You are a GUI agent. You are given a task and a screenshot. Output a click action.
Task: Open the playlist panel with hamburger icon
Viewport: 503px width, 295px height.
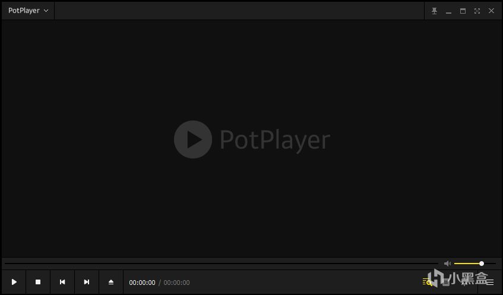pyautogui.click(x=490, y=282)
